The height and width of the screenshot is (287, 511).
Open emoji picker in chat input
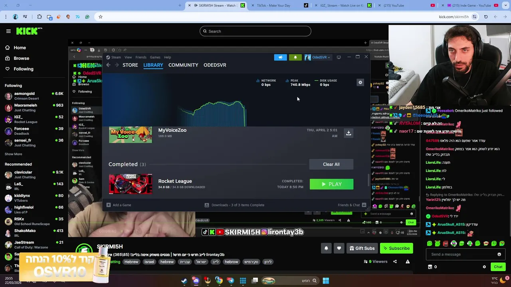(x=499, y=254)
